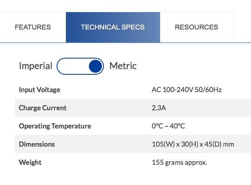Click the Dimensions label
This screenshot has width=251, height=185.
37,144
